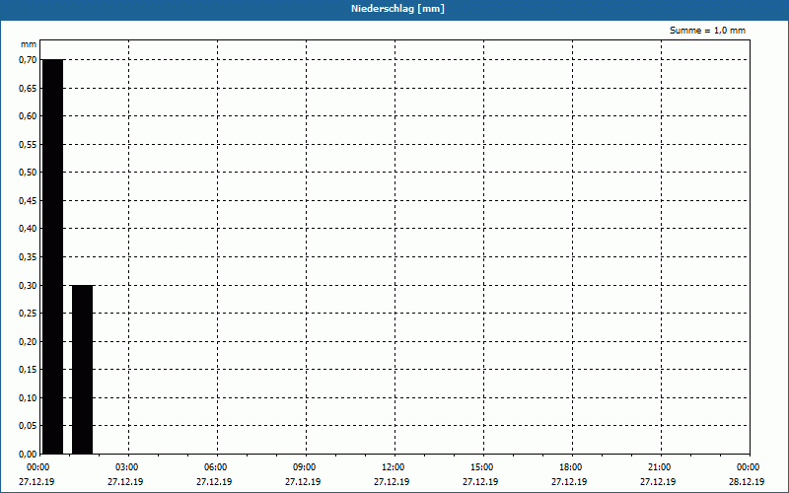The image size is (789, 493).
Task: Click the 00:00 label above 28.12.19
Action: 749,467
